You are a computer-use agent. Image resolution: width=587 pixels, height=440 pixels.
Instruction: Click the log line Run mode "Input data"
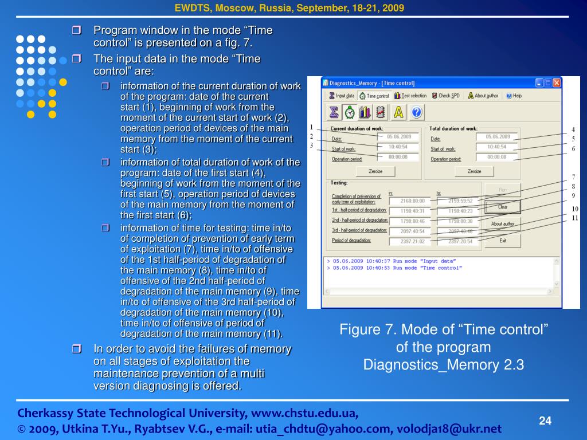pos(391,261)
